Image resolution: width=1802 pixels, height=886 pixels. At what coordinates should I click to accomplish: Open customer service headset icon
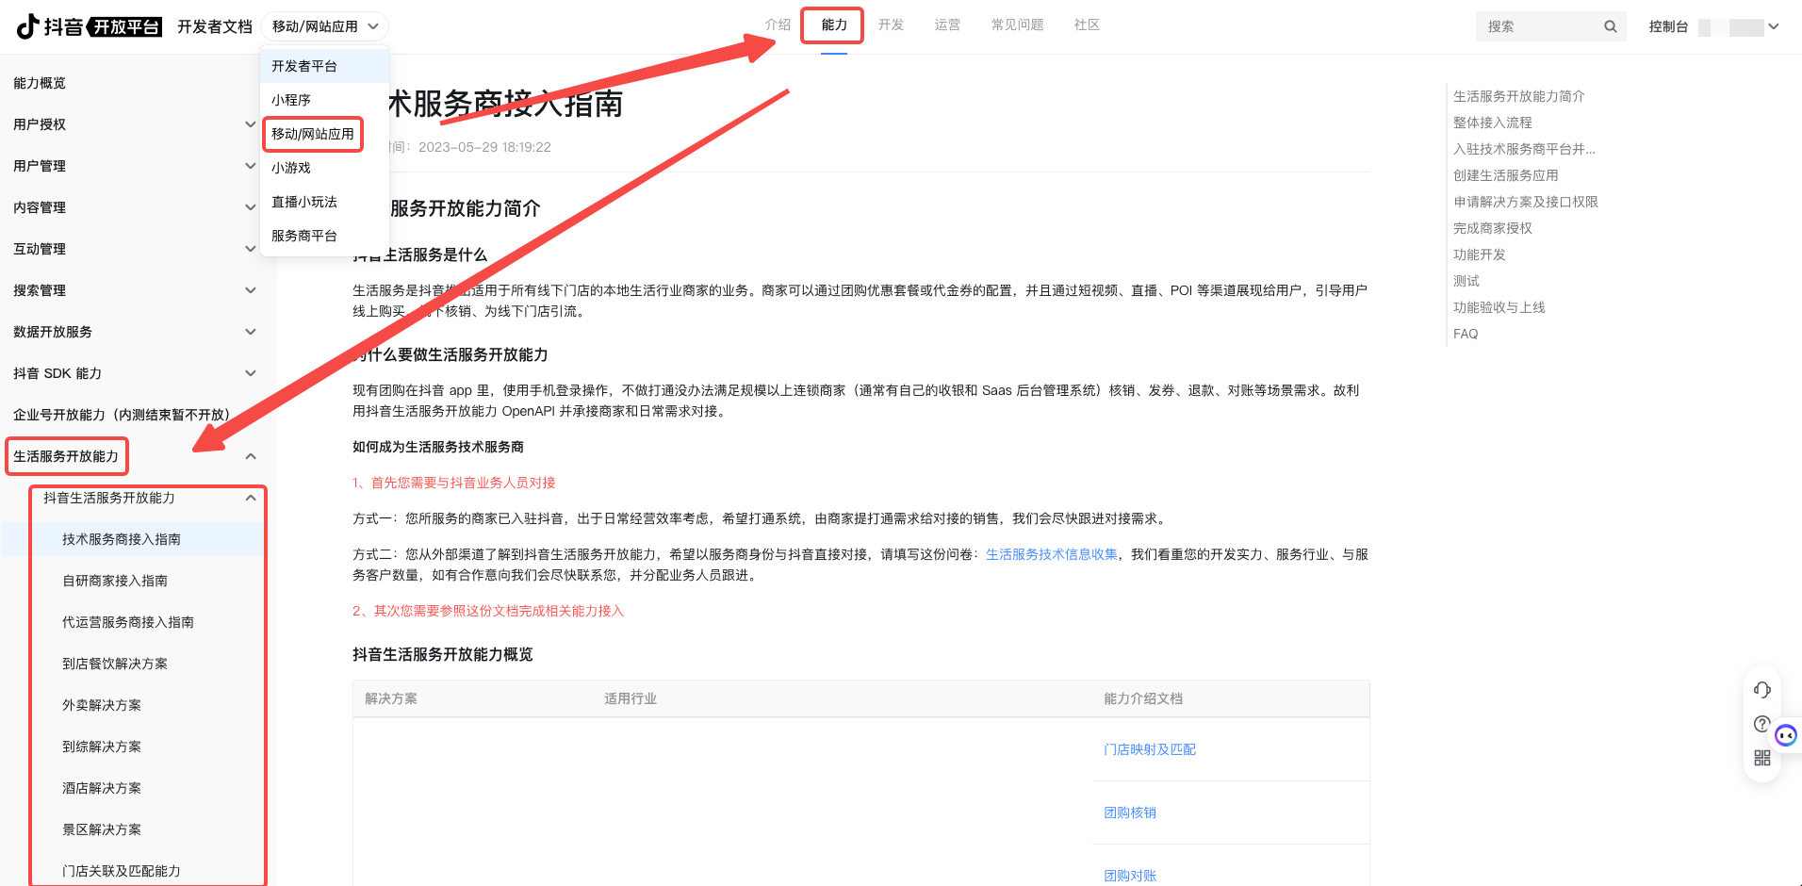pos(1761,690)
